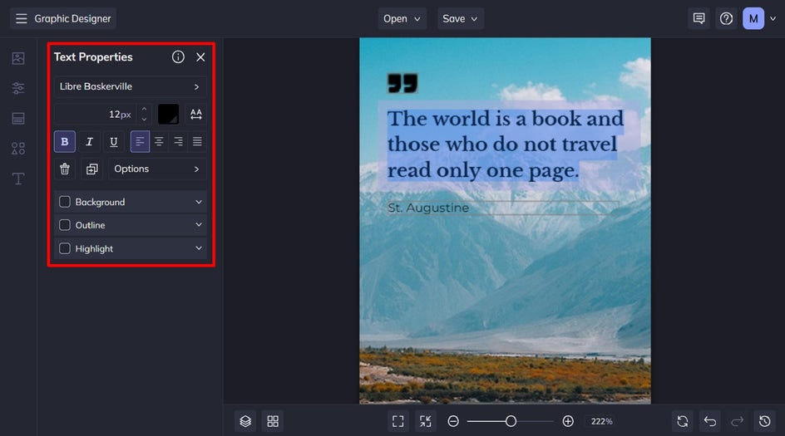Expand the Outline section chevron
Image resolution: width=785 pixels, height=436 pixels.
tap(199, 225)
